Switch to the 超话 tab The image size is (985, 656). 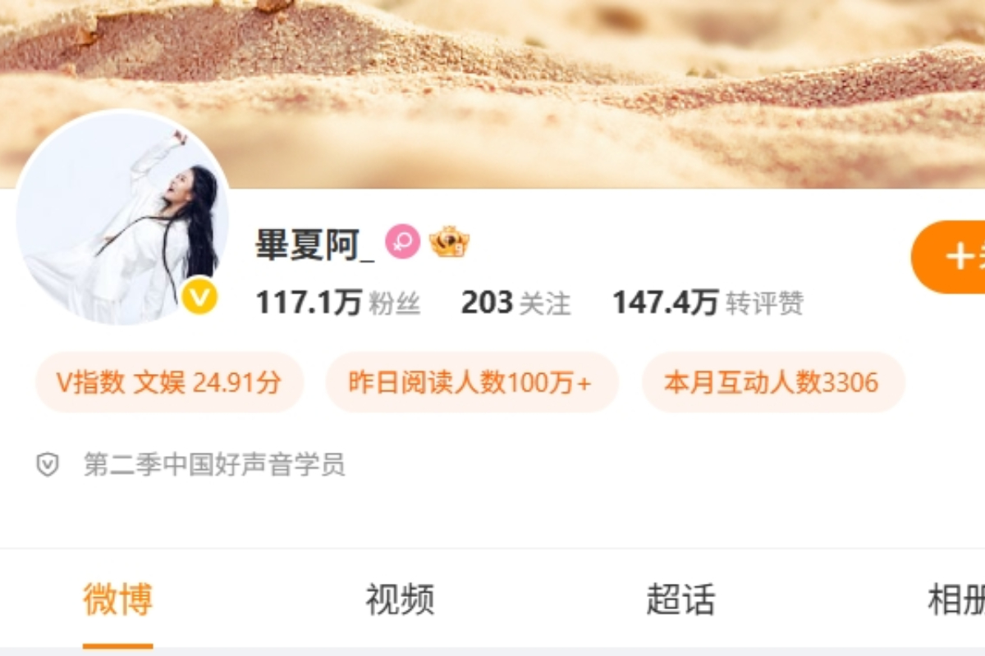[x=680, y=599]
